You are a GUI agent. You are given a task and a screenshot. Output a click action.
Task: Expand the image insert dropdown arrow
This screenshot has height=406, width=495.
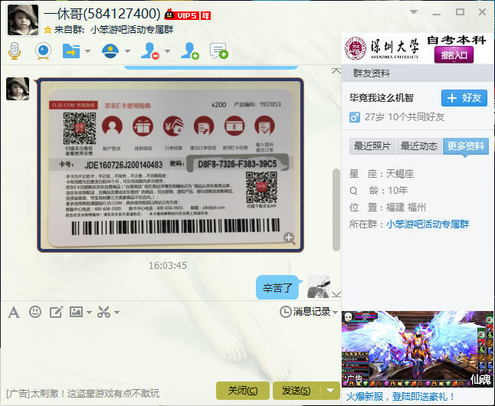point(90,313)
